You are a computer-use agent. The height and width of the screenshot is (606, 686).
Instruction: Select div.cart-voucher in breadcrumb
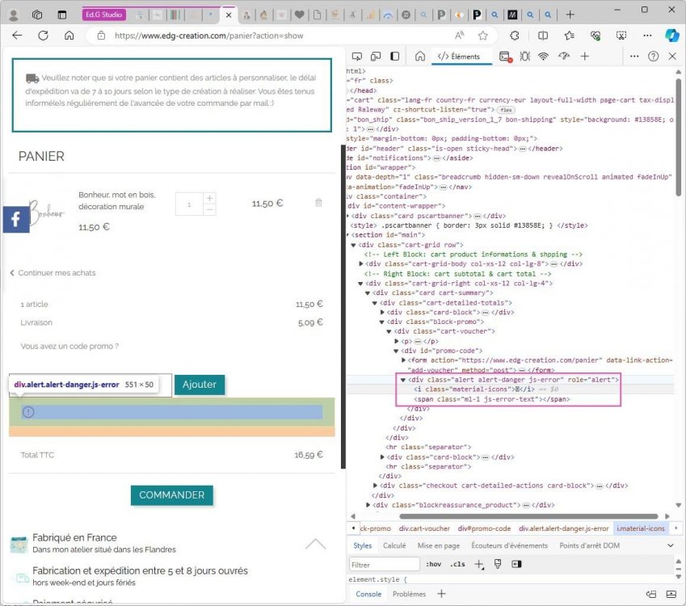pyautogui.click(x=424, y=528)
